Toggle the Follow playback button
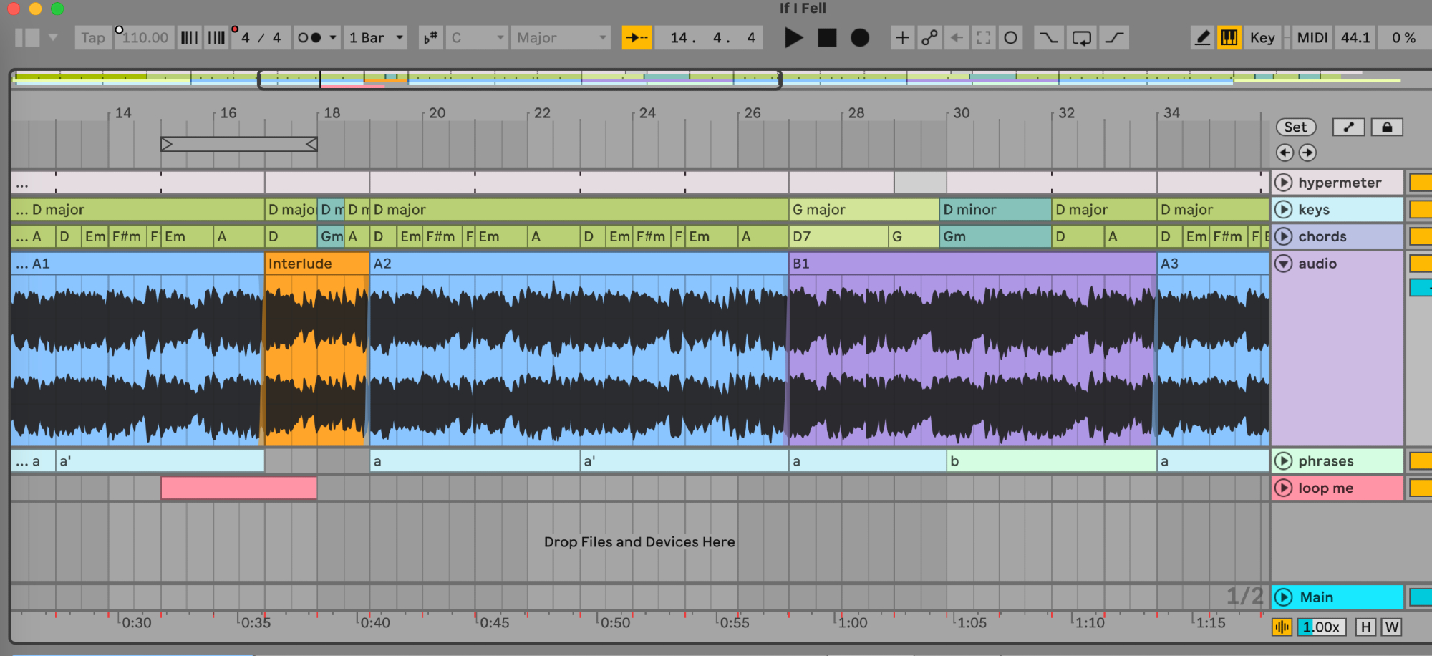 (x=637, y=38)
